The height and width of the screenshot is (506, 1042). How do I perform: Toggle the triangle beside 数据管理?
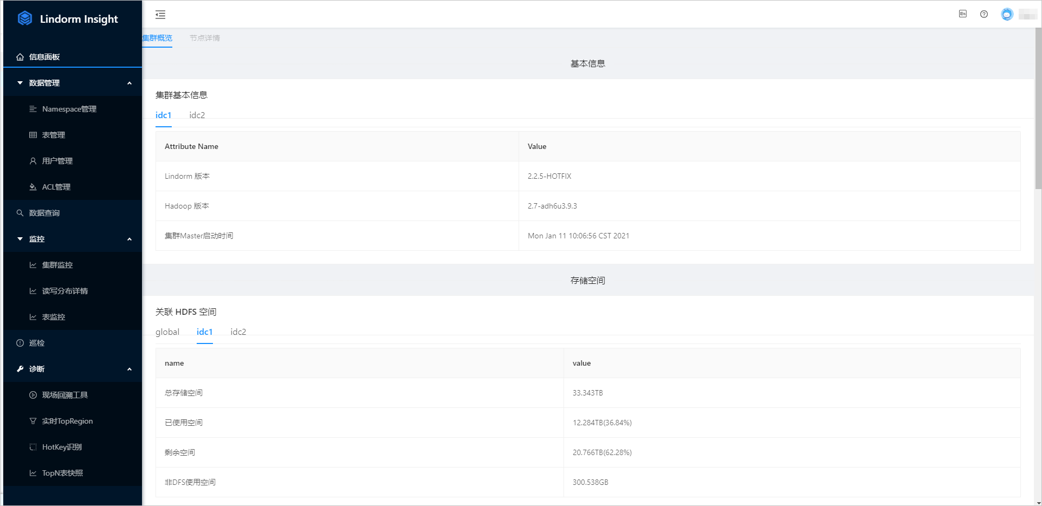(20, 83)
